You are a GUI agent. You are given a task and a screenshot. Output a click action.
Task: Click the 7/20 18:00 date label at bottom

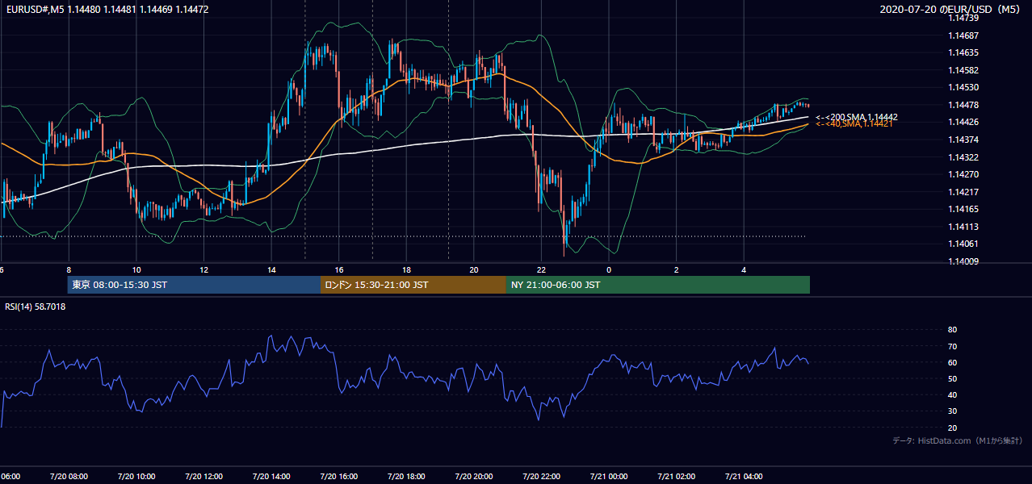[406, 477]
